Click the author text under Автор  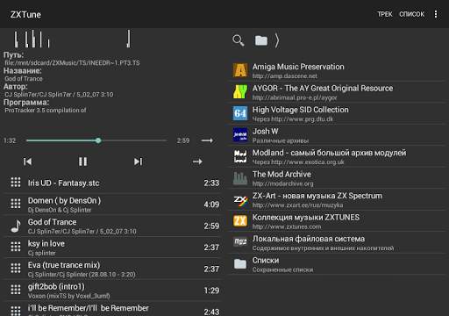59,94
